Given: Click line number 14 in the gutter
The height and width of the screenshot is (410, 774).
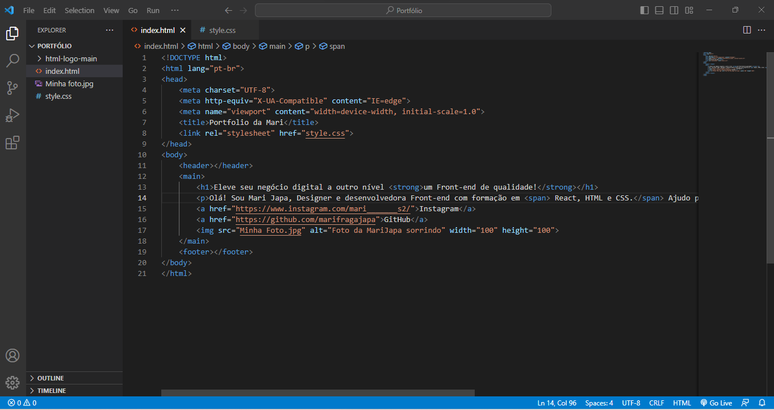Looking at the screenshot, I should [x=141, y=198].
